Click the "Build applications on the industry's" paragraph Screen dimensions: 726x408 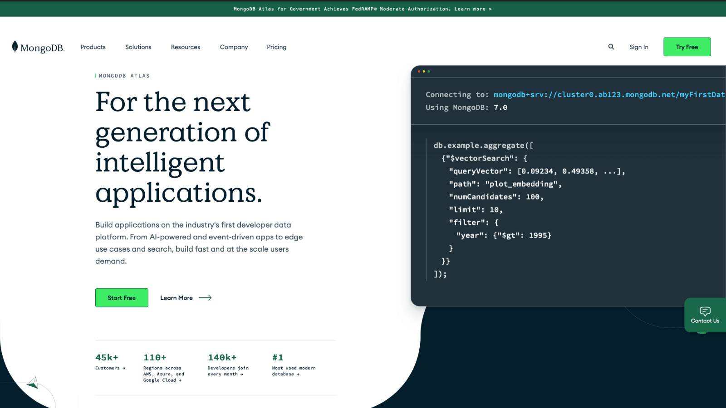pos(199,243)
